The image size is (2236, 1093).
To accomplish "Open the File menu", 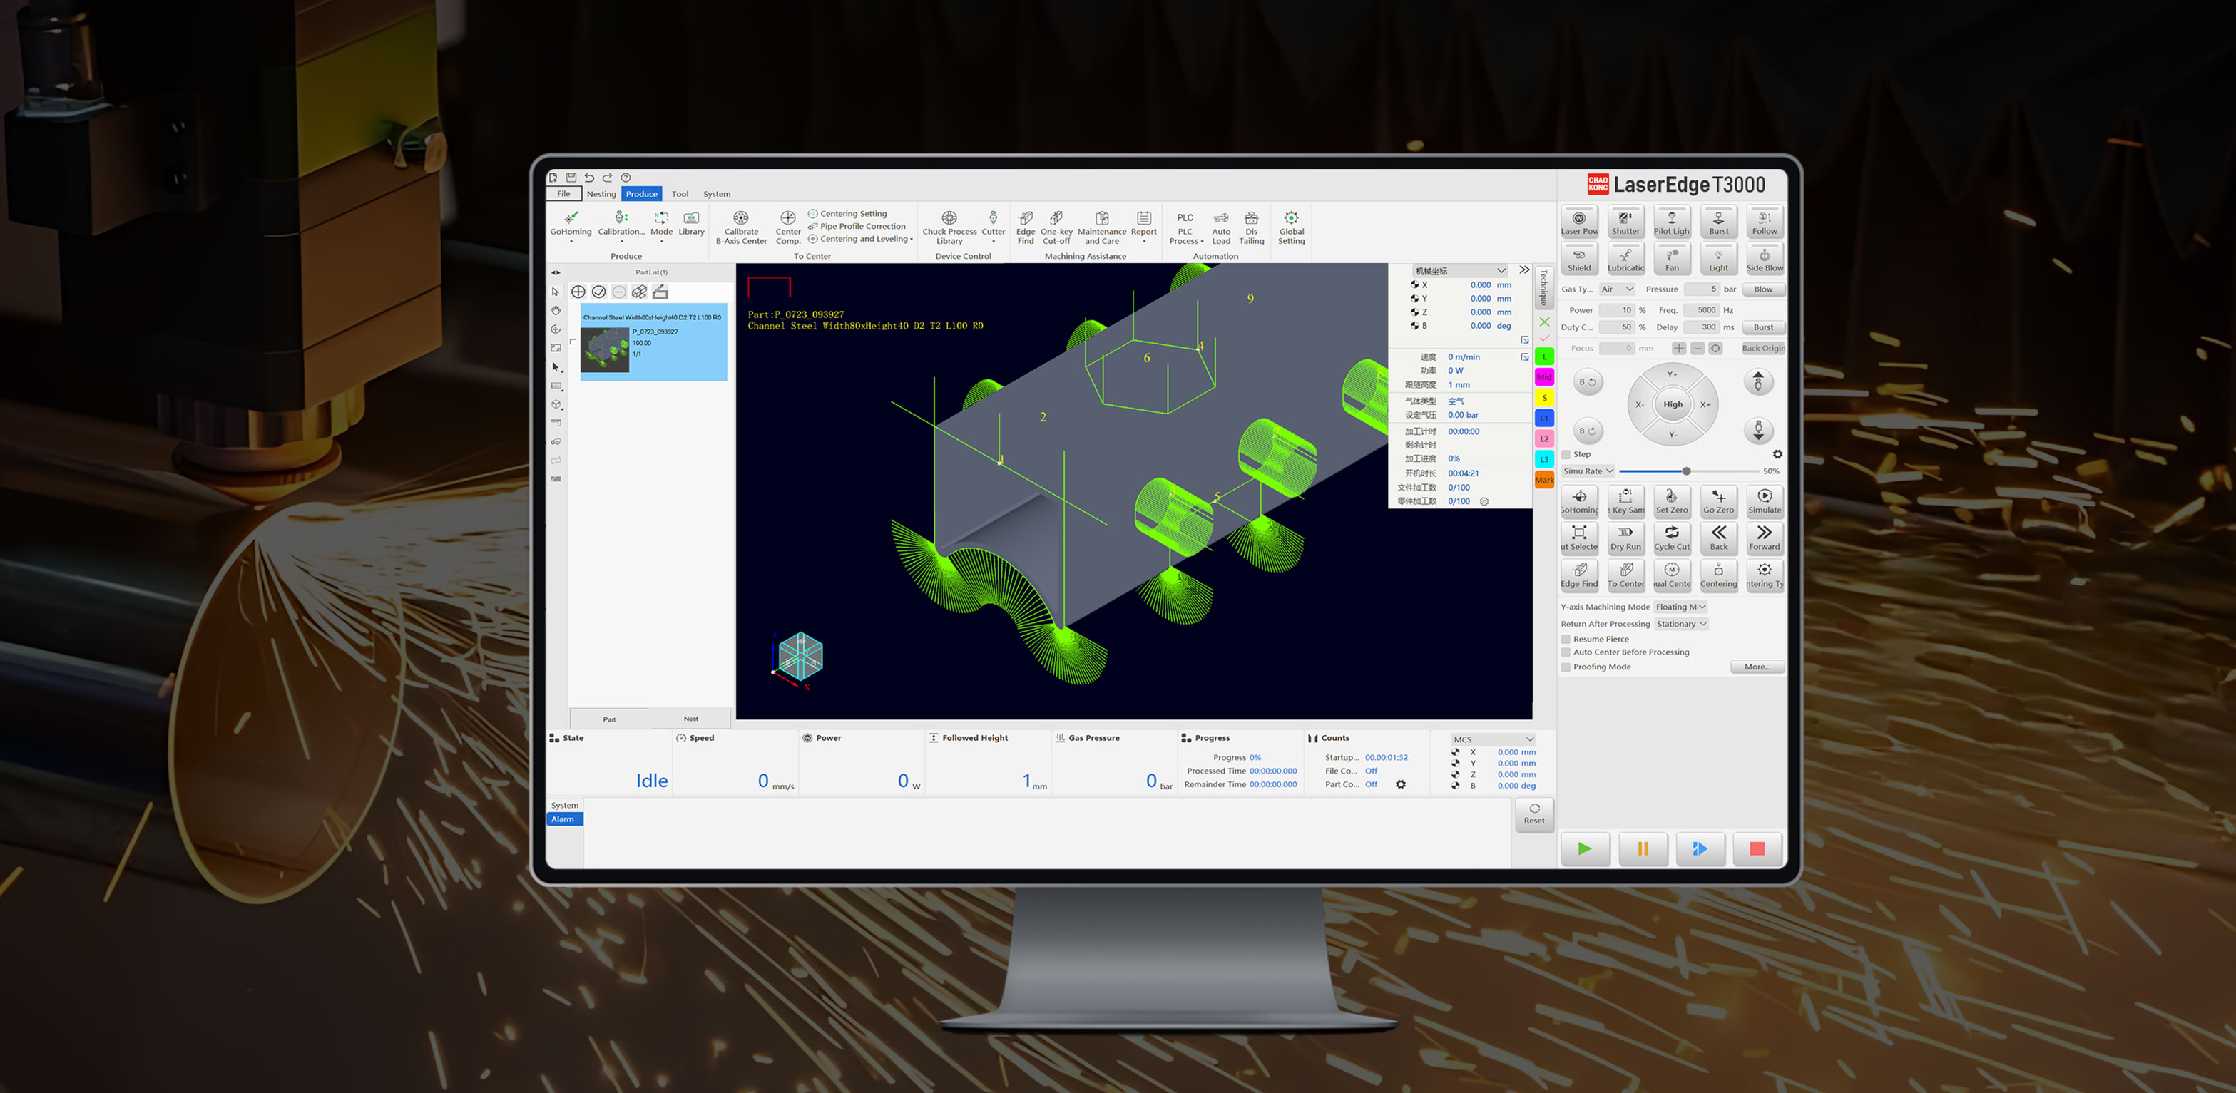I will coord(563,195).
